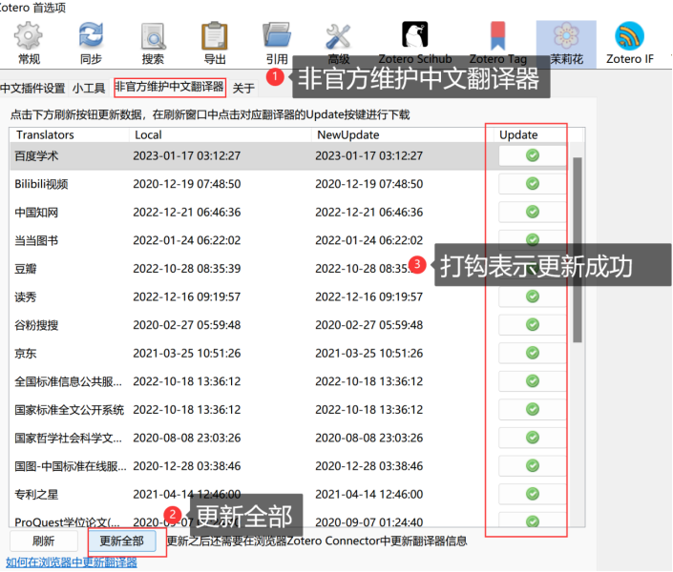Image resolution: width=673 pixels, height=572 pixels.
Task: Click update checkmark for ProQuest学位论文 row
Action: point(533,521)
